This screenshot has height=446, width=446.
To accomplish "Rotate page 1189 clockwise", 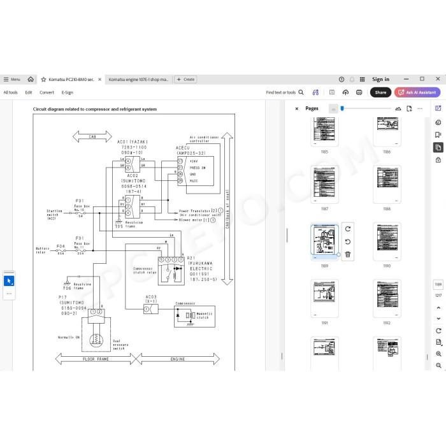I will [x=348, y=229].
